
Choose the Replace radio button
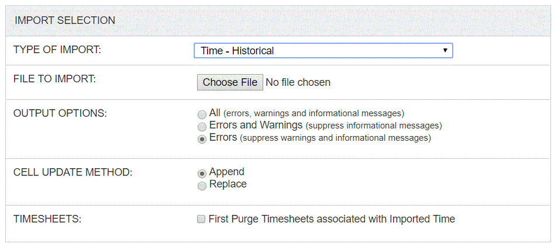coord(202,186)
